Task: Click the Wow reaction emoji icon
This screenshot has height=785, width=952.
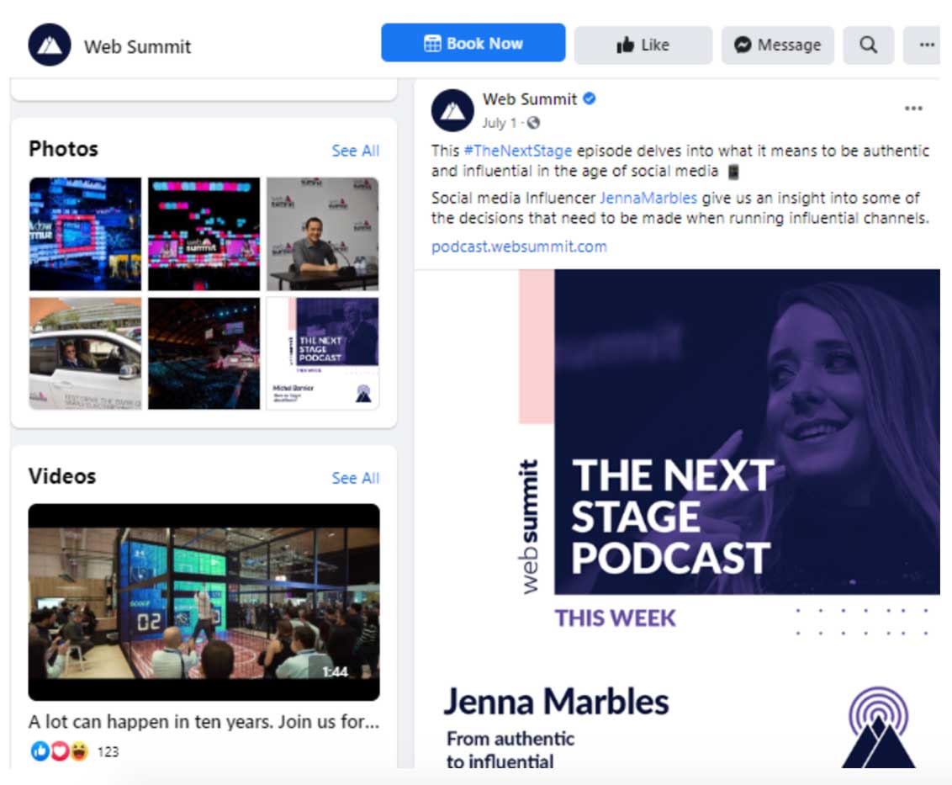Action: (x=78, y=751)
